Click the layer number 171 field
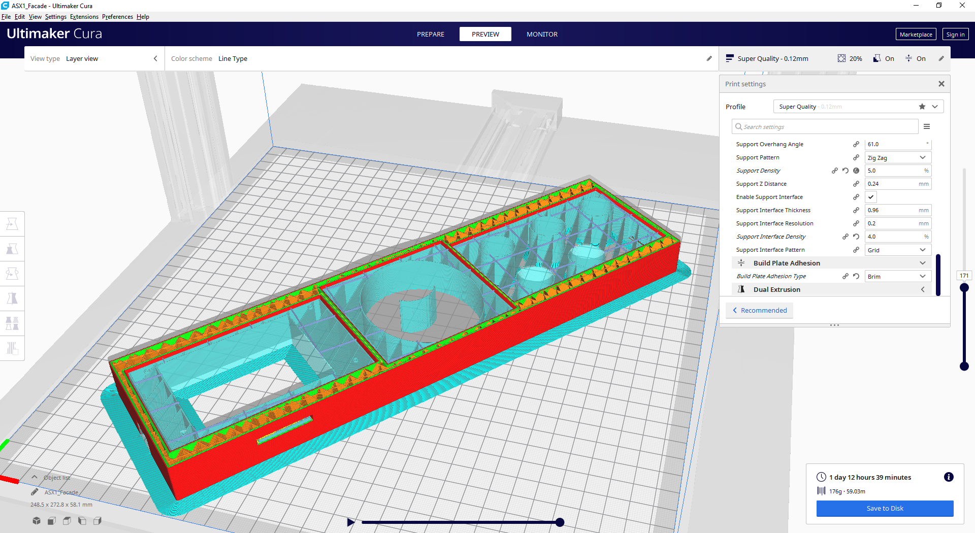The width and height of the screenshot is (975, 533). (x=964, y=276)
